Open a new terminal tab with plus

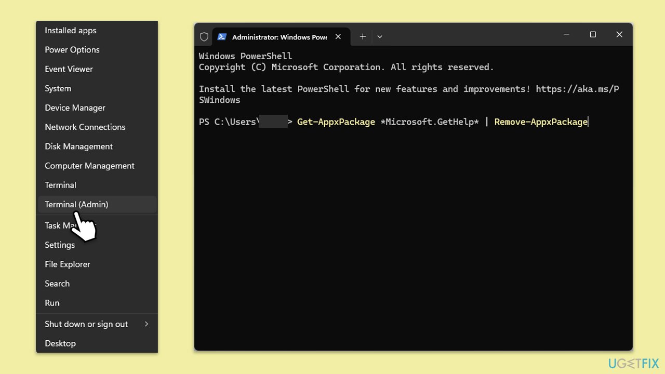tap(363, 36)
